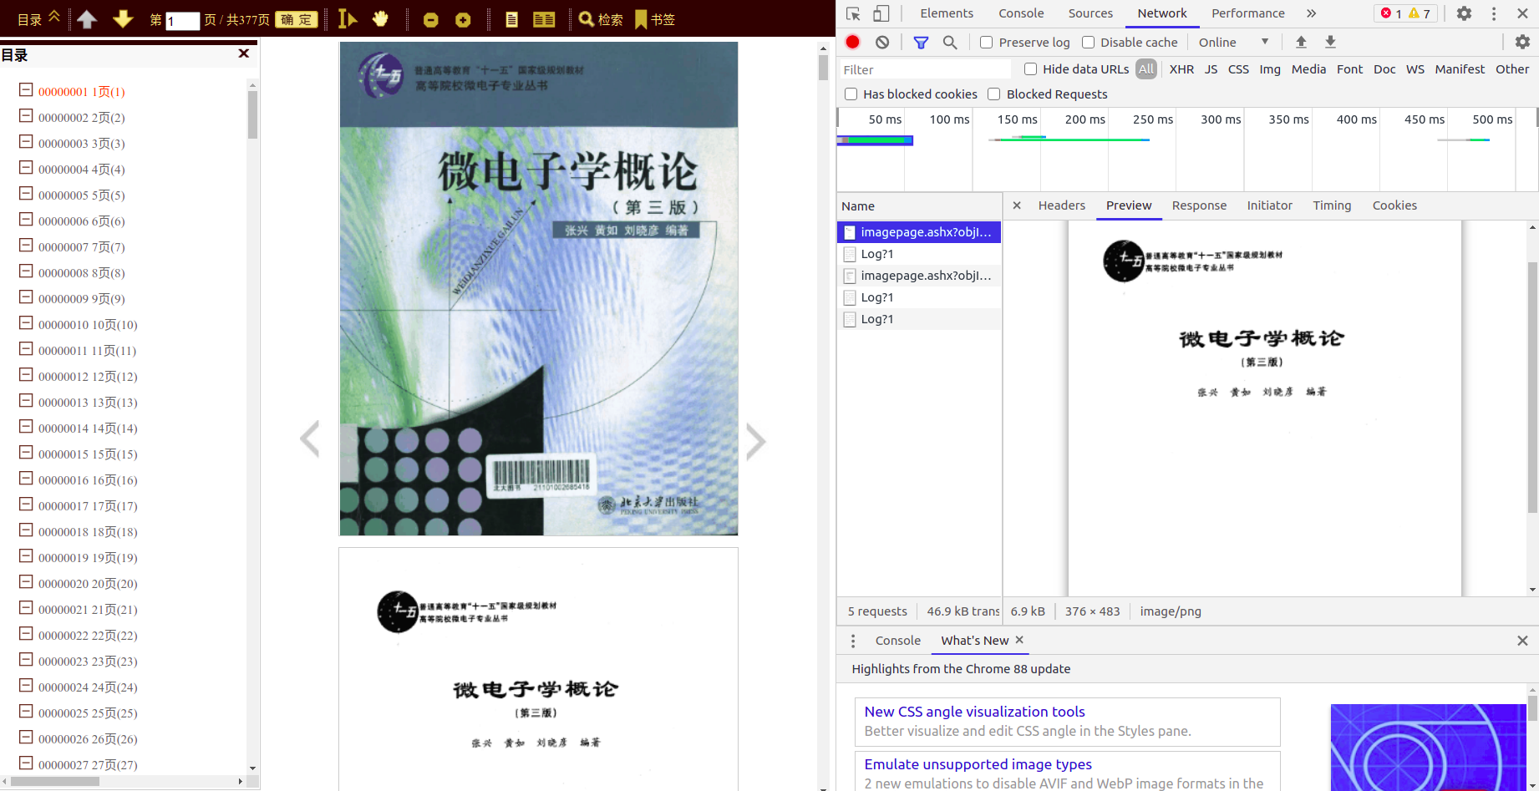
Task: Select the text selection cursor tool
Action: 348,18
